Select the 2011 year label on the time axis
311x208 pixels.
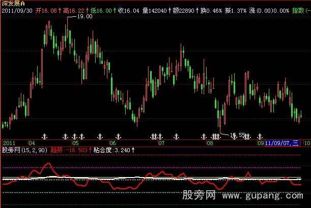pos(9,143)
